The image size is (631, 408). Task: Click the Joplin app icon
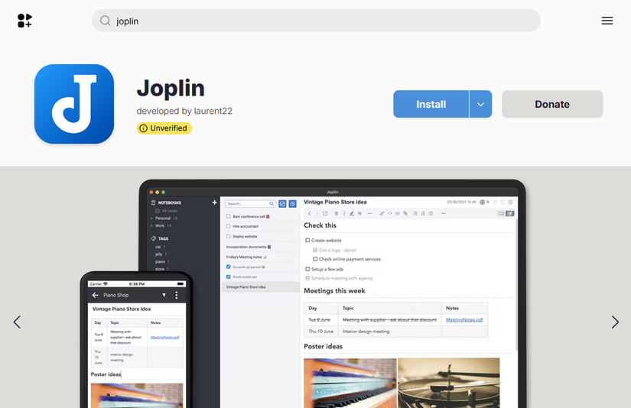tap(74, 104)
